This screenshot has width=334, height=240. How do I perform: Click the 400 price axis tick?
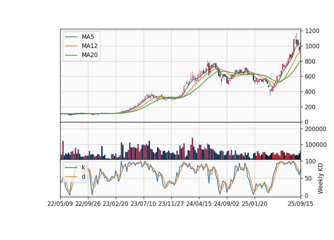click(x=310, y=92)
